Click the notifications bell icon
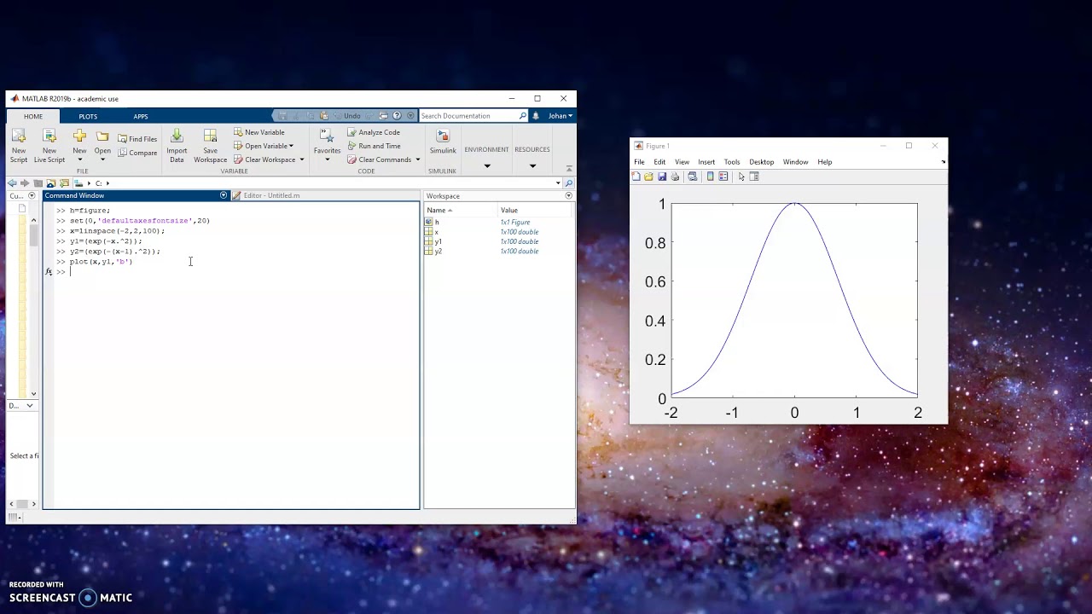 coord(536,116)
